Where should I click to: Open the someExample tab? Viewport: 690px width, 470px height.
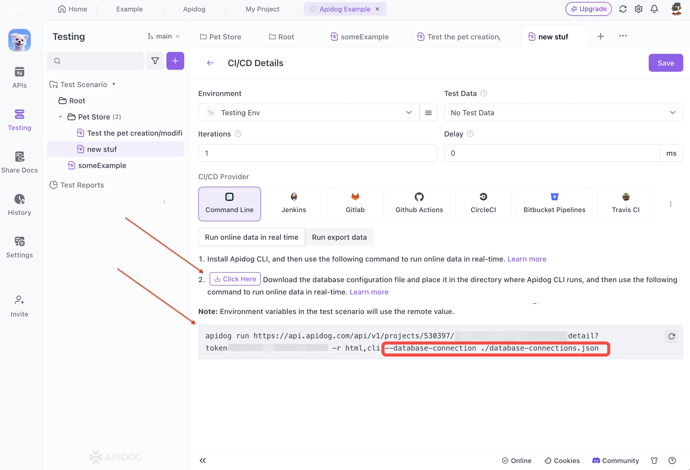(x=360, y=37)
